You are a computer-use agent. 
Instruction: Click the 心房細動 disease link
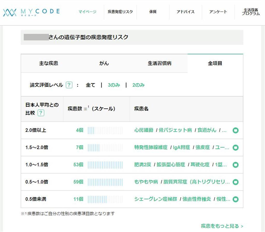coord(144,130)
